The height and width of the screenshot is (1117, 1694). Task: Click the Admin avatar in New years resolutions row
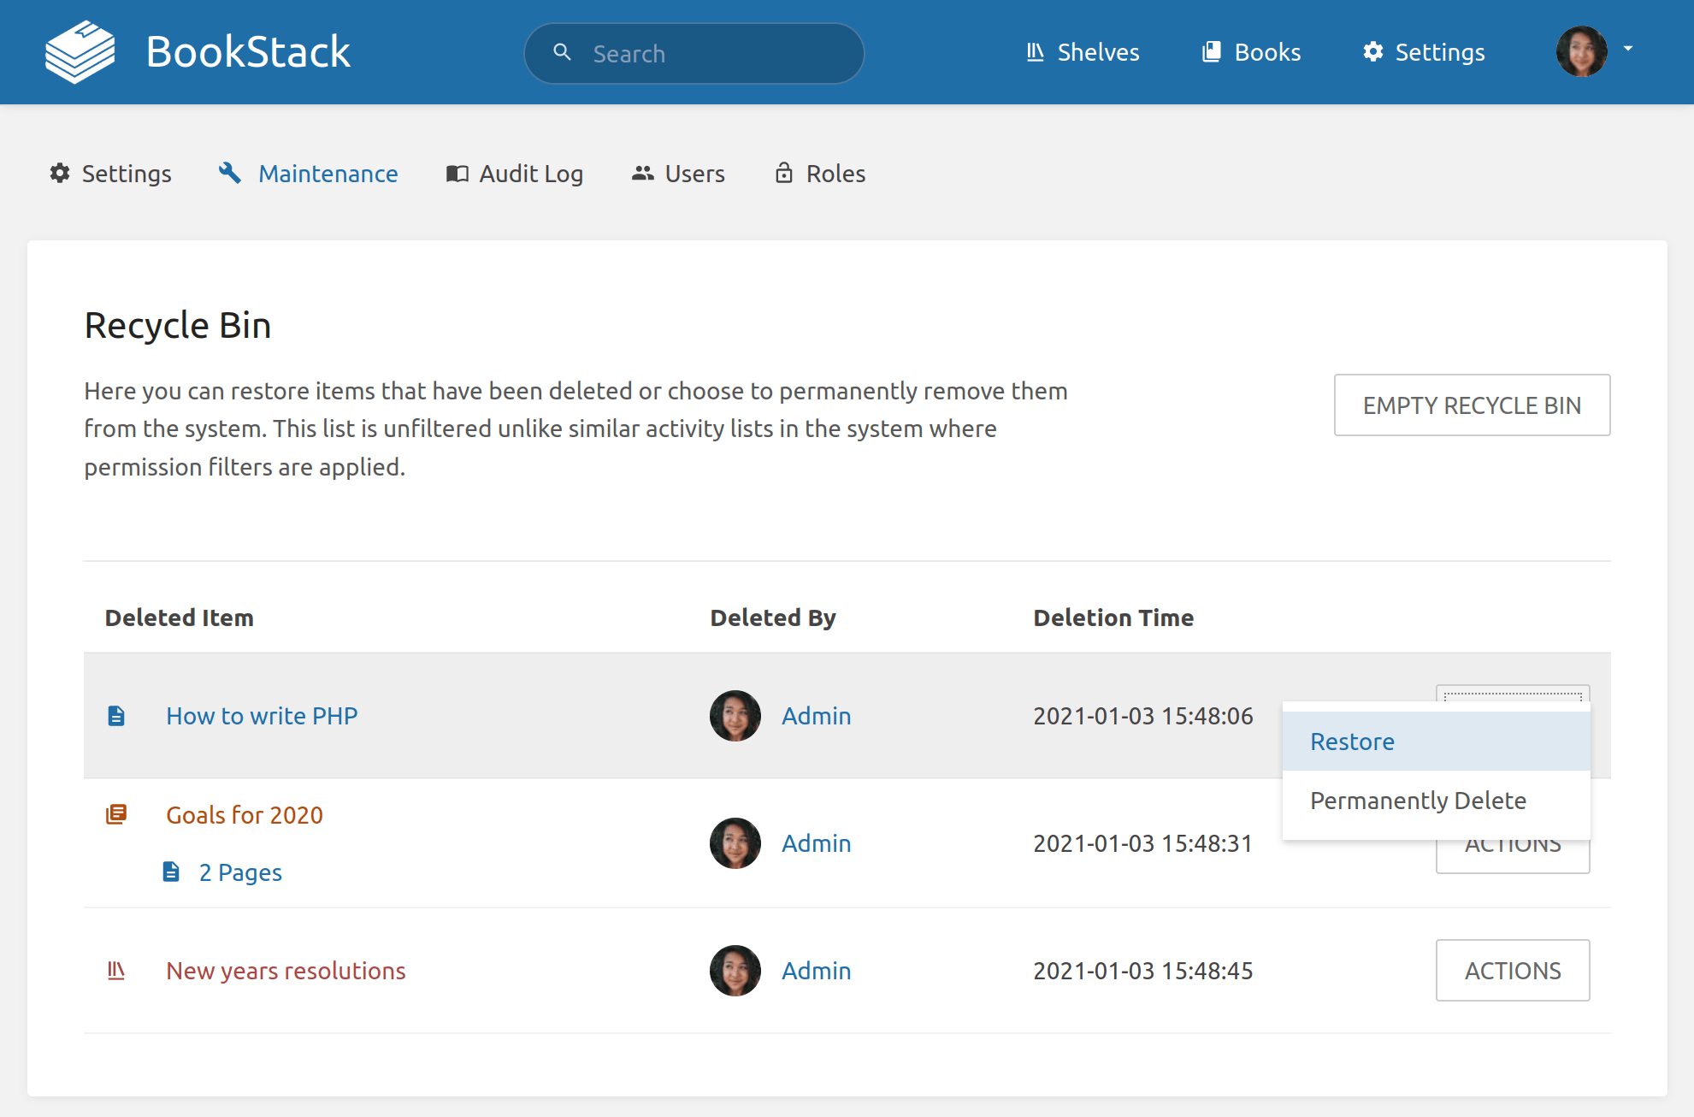click(x=735, y=971)
